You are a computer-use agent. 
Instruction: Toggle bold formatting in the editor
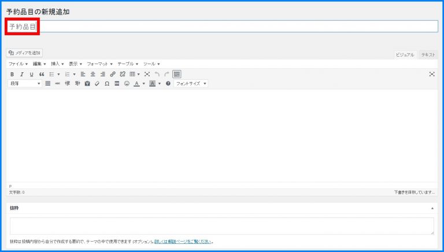(x=12, y=74)
